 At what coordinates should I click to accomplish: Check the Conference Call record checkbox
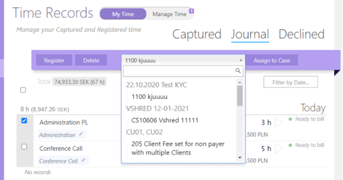tap(24, 147)
